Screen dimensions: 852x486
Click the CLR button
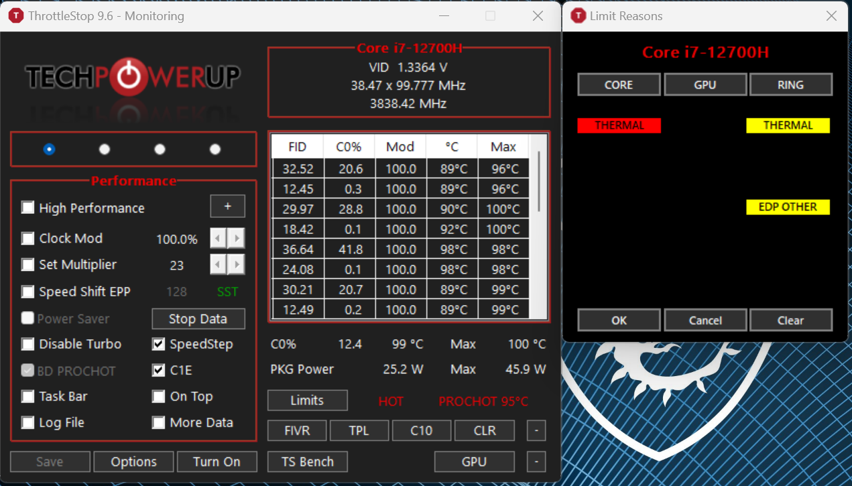(485, 430)
